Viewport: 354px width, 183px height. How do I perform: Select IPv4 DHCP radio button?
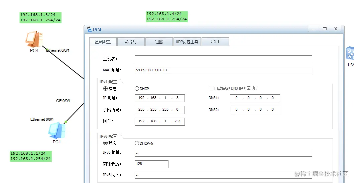tap(137, 88)
